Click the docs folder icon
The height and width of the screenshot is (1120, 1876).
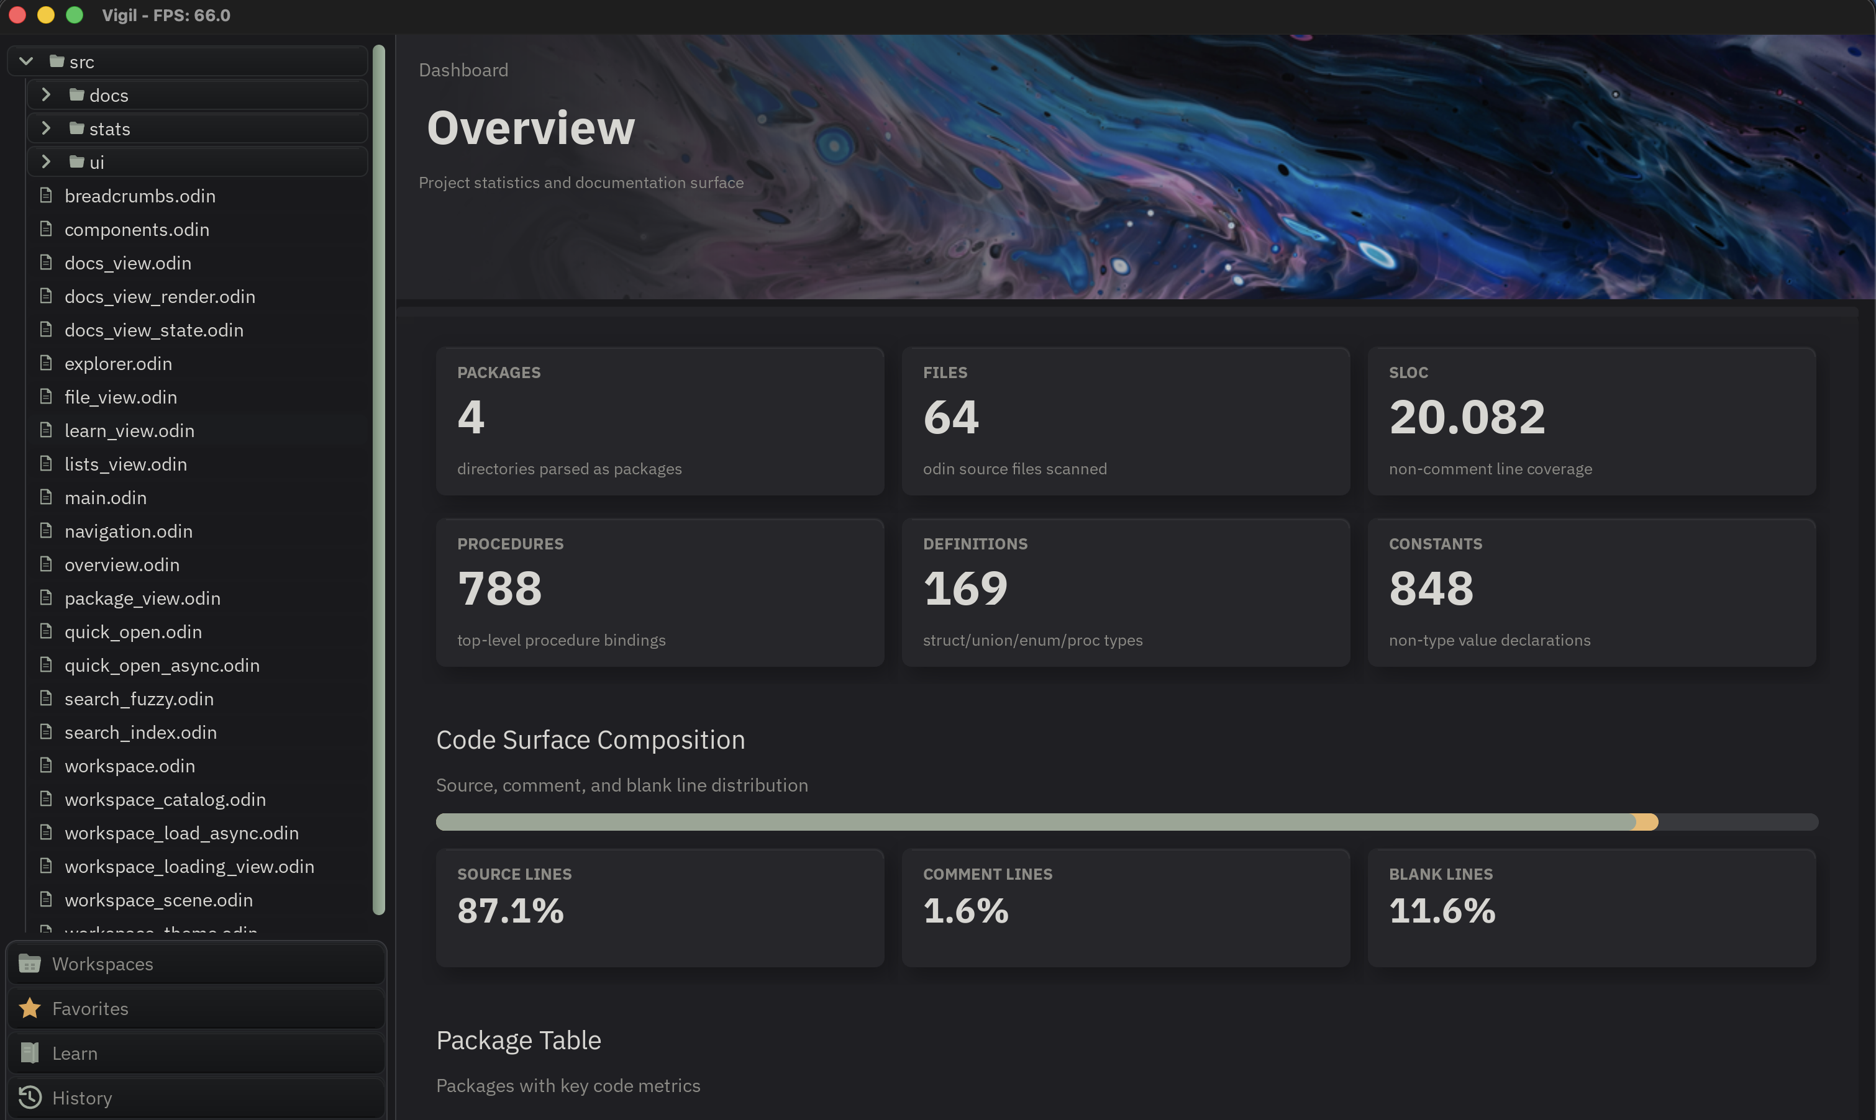click(x=76, y=94)
